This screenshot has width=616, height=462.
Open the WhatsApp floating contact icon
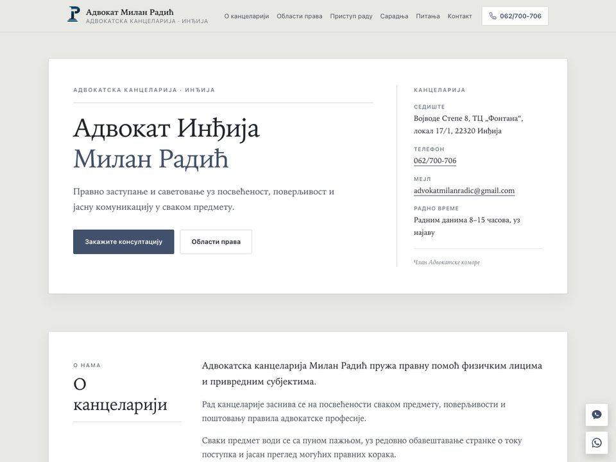click(596, 443)
